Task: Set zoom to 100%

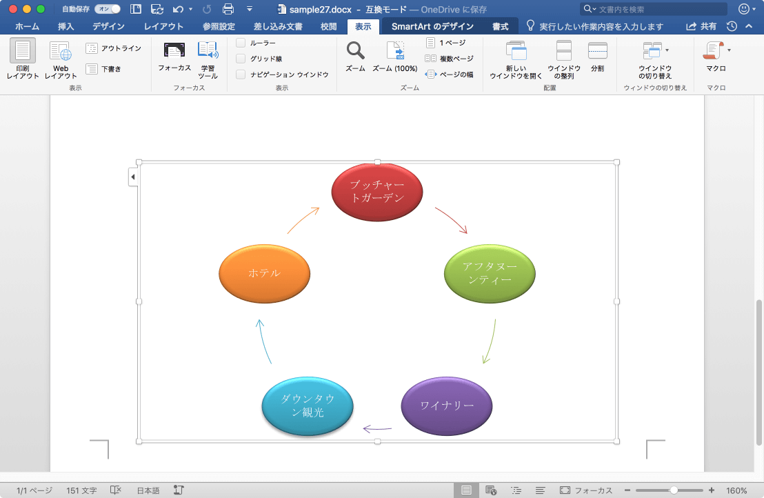Action: point(395,57)
